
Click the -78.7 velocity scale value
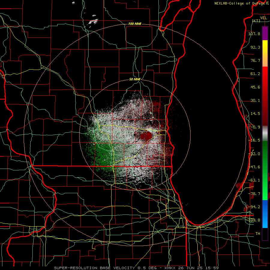coord(254,194)
